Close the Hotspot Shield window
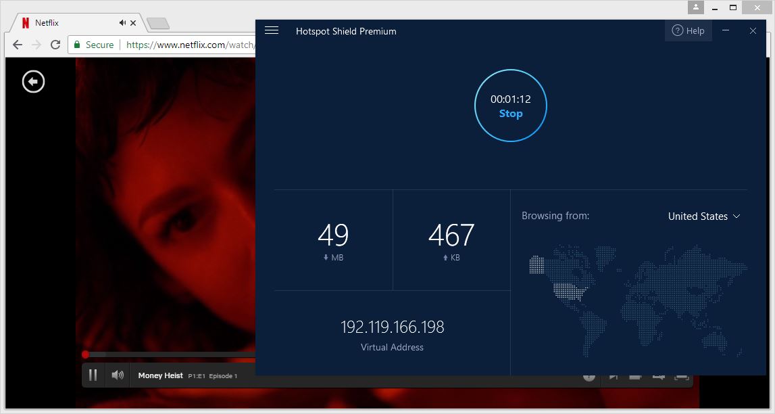Image resolution: width=775 pixels, height=414 pixels. point(753,30)
